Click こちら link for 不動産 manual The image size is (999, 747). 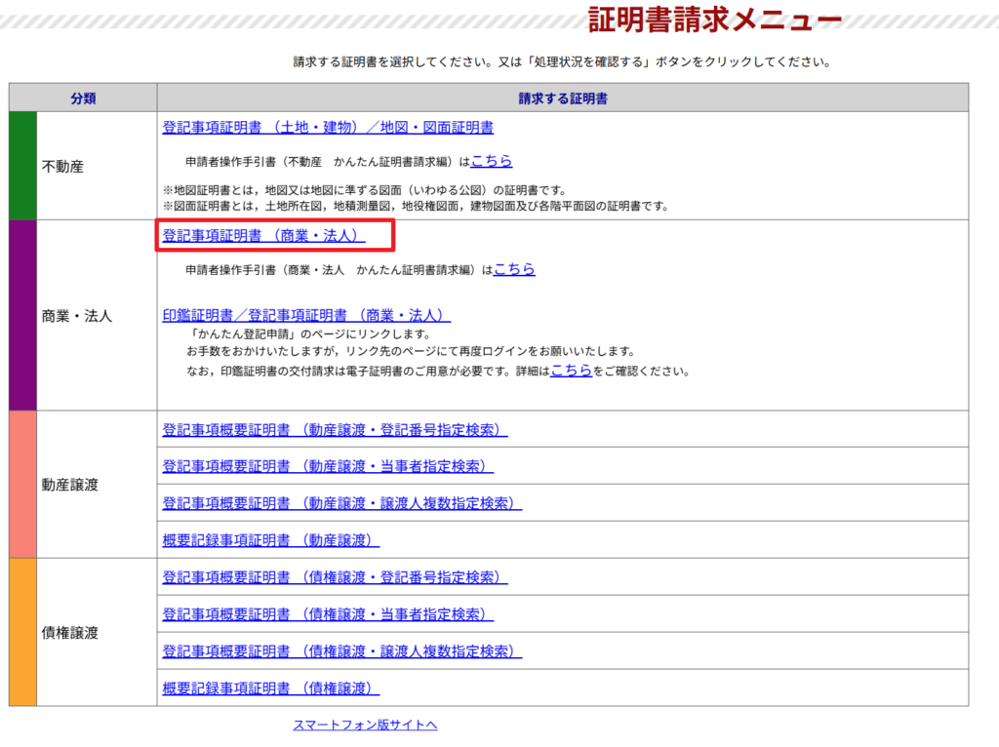coord(492,161)
